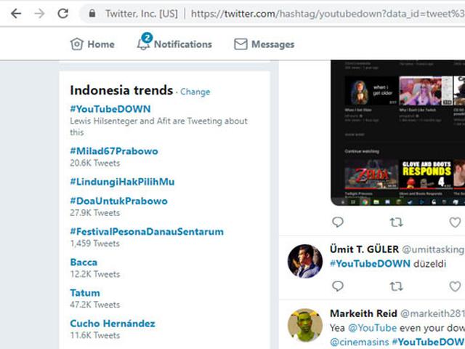Open the Messages tab

264,44
